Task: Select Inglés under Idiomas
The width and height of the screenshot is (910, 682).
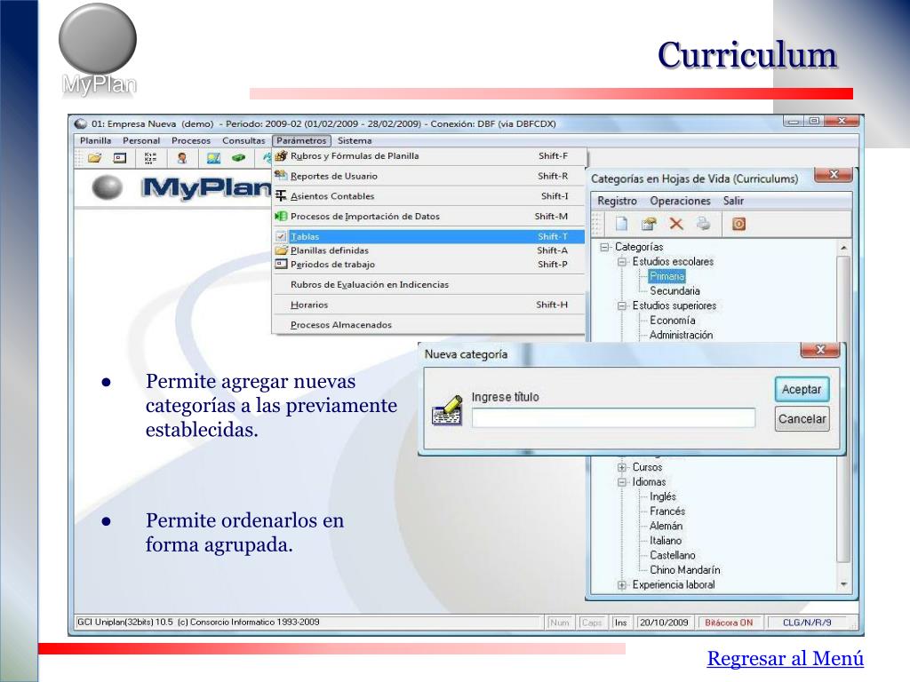Action: (x=663, y=496)
